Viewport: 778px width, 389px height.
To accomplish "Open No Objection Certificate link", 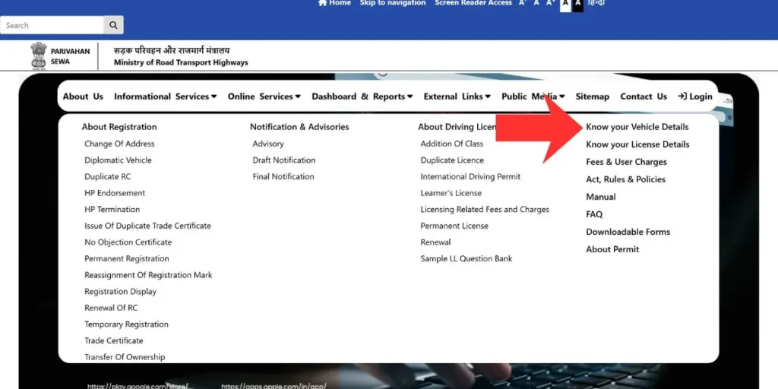I will point(128,242).
